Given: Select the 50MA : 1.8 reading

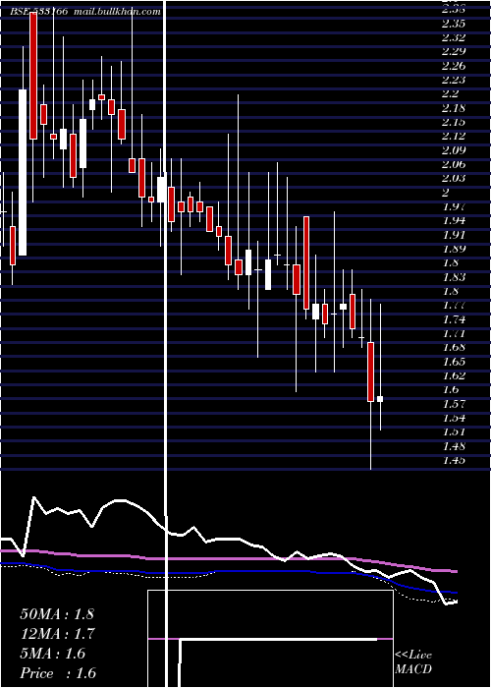Looking at the screenshot, I should (x=57, y=614).
